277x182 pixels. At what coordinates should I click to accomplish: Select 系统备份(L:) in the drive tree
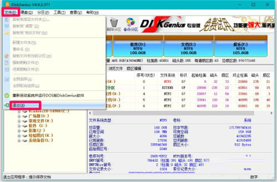pyautogui.click(x=41, y=140)
